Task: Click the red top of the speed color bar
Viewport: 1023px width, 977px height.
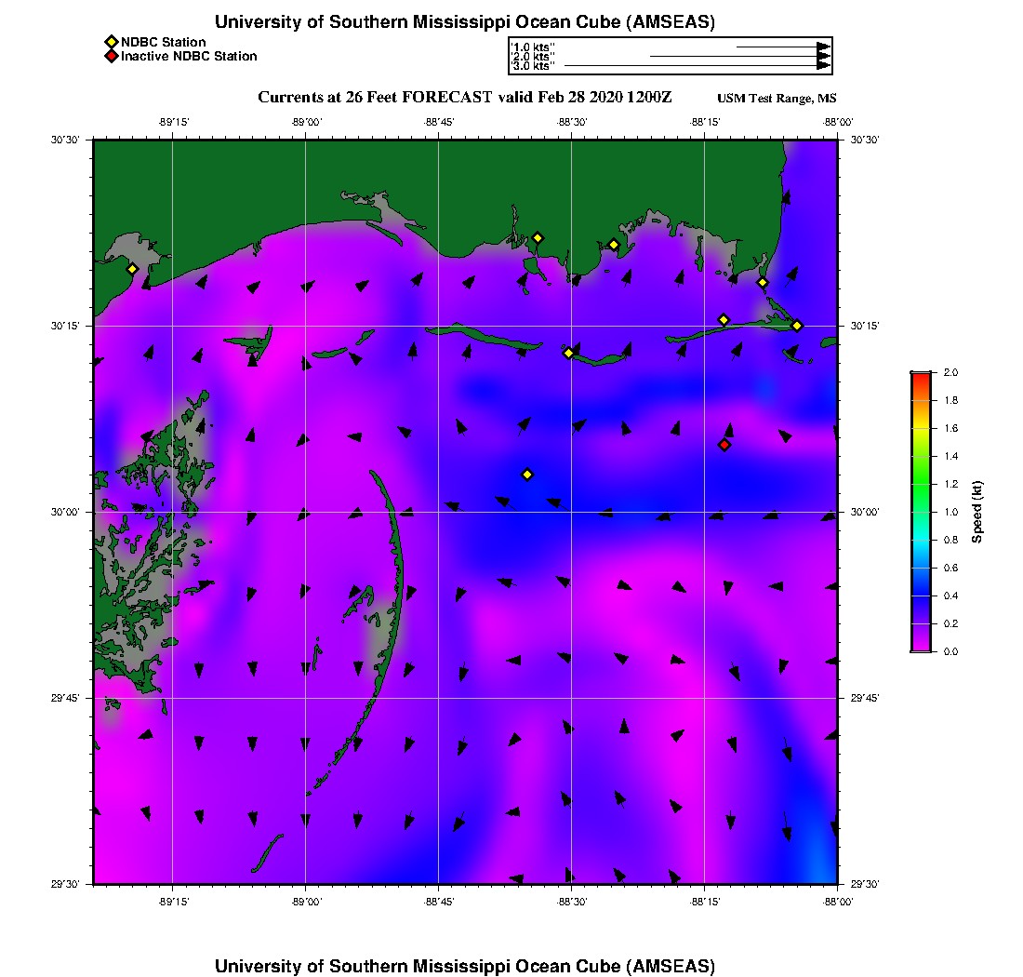Action: [921, 377]
